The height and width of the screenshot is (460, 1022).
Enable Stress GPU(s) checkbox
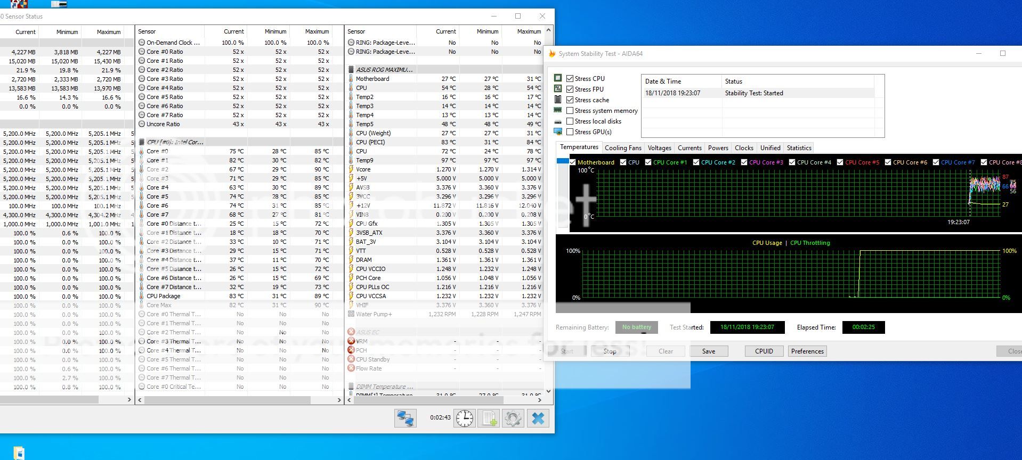(570, 132)
